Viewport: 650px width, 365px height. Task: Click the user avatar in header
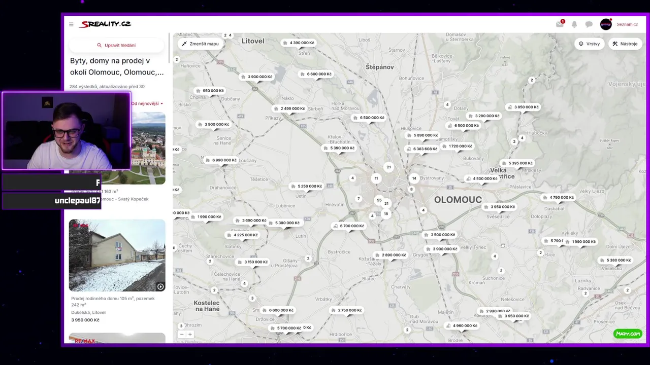pos(606,24)
